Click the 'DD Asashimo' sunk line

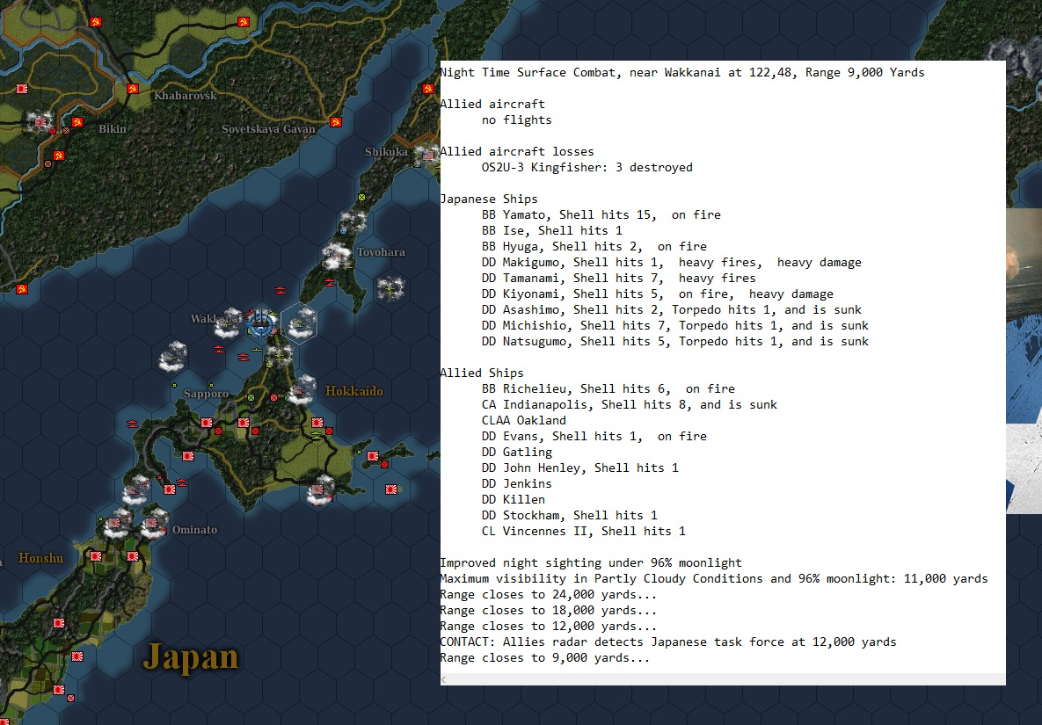(x=671, y=310)
